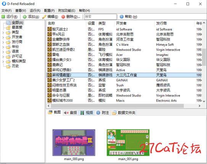
Task: Click the 历史 history folder icon
Action: tap(8, 66)
